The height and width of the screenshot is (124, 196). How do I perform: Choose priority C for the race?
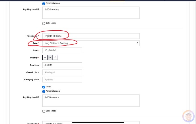coord(55,58)
